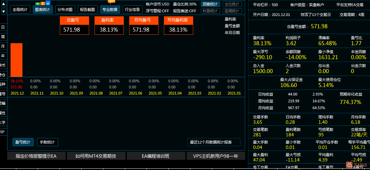Select the 月 period in the sidebar
Image resolution: width=370 pixels, height=170 pixels.
(3, 46)
